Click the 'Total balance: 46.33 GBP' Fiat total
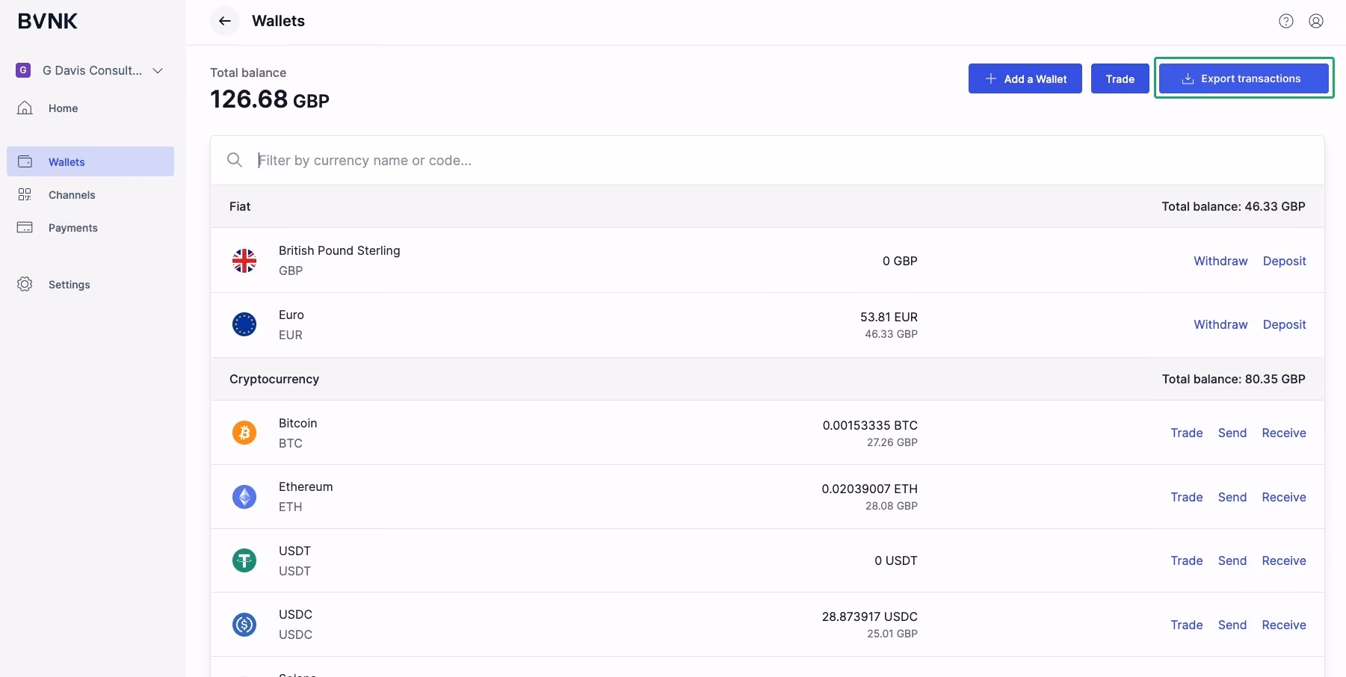The image size is (1346, 677). (1233, 206)
